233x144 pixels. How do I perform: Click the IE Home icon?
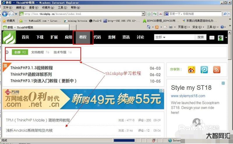(x=149, y=27)
